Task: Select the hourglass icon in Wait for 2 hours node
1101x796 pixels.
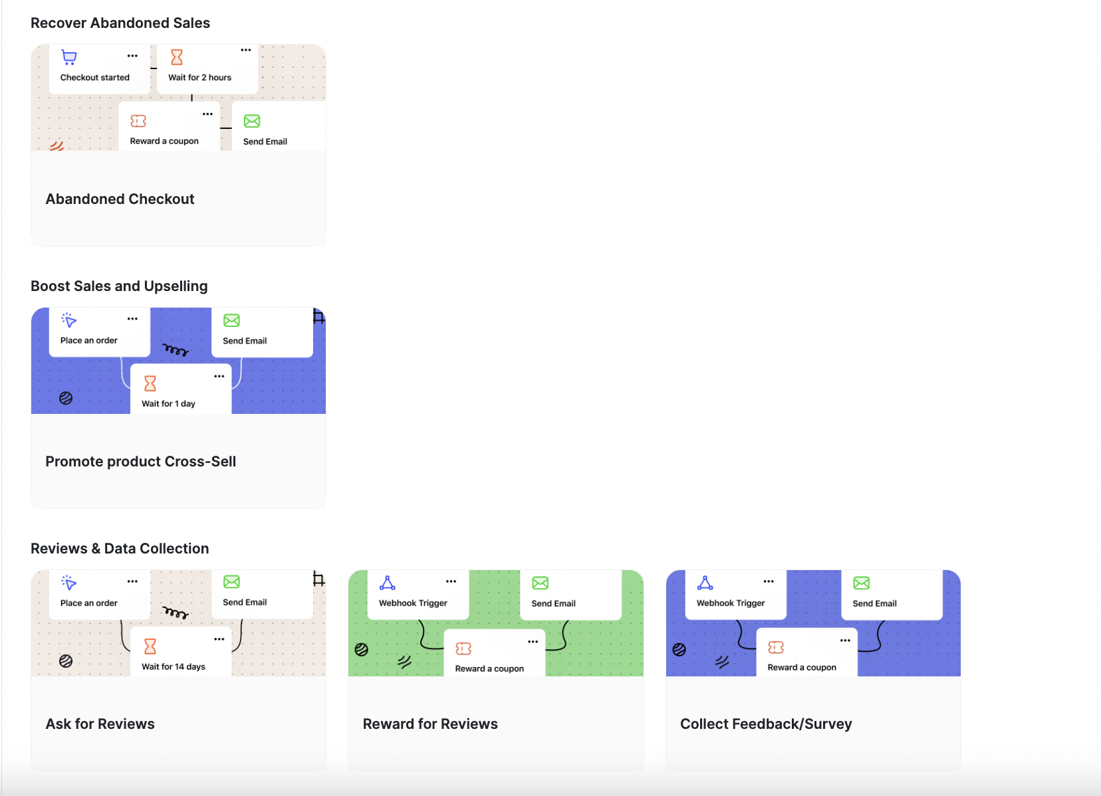Action: pyautogui.click(x=176, y=57)
